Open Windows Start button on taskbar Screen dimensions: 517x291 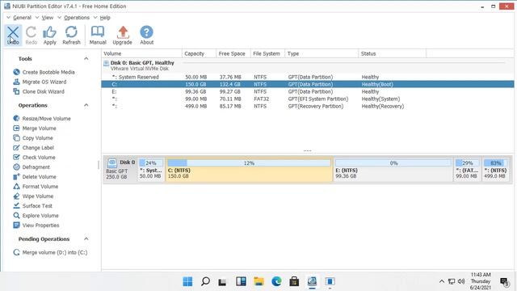[x=187, y=281]
